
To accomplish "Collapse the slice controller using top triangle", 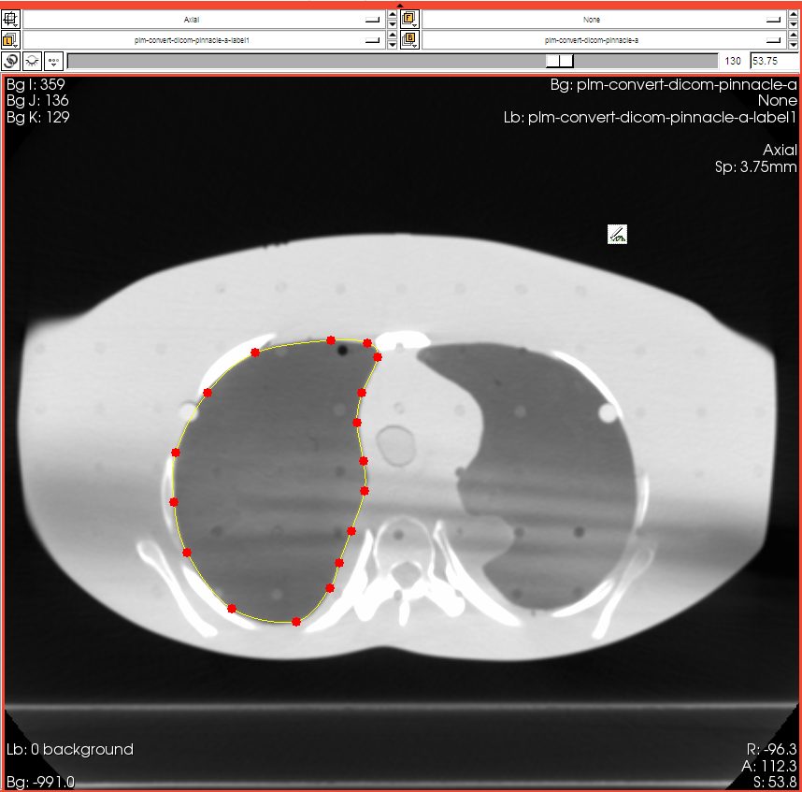I will click(401, 5).
